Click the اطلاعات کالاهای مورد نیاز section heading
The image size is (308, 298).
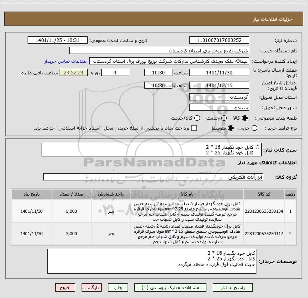267,163
